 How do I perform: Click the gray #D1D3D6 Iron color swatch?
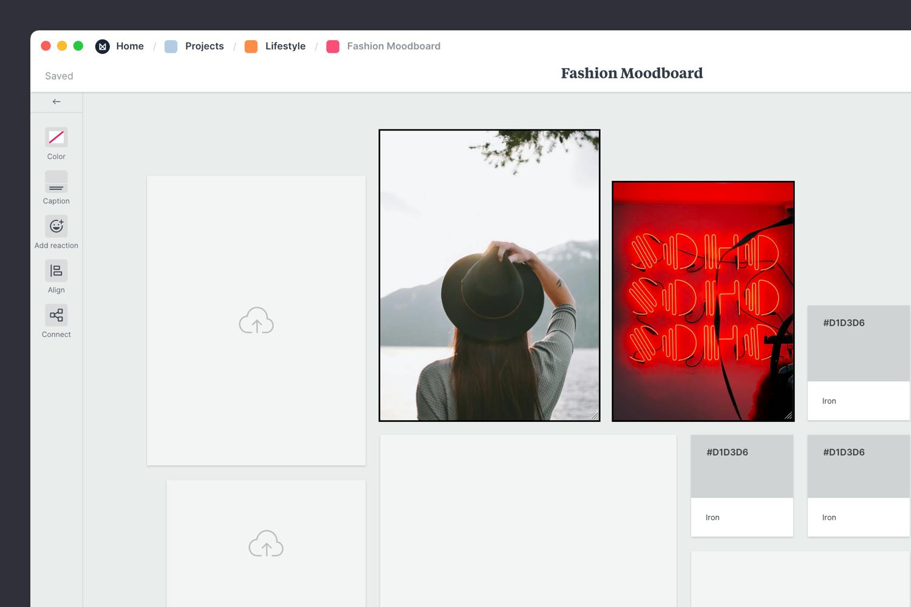(x=858, y=343)
